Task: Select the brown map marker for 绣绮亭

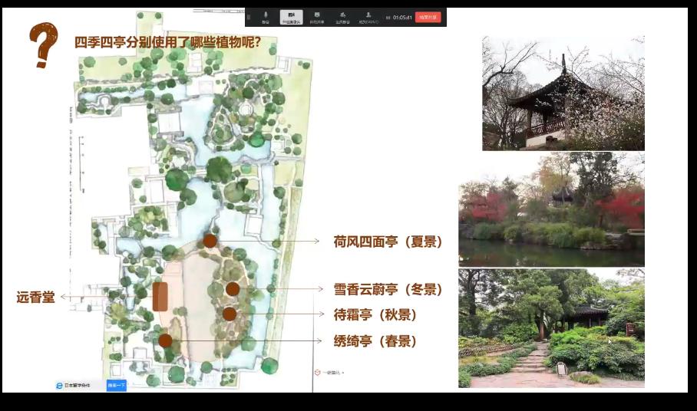Action: pos(165,340)
